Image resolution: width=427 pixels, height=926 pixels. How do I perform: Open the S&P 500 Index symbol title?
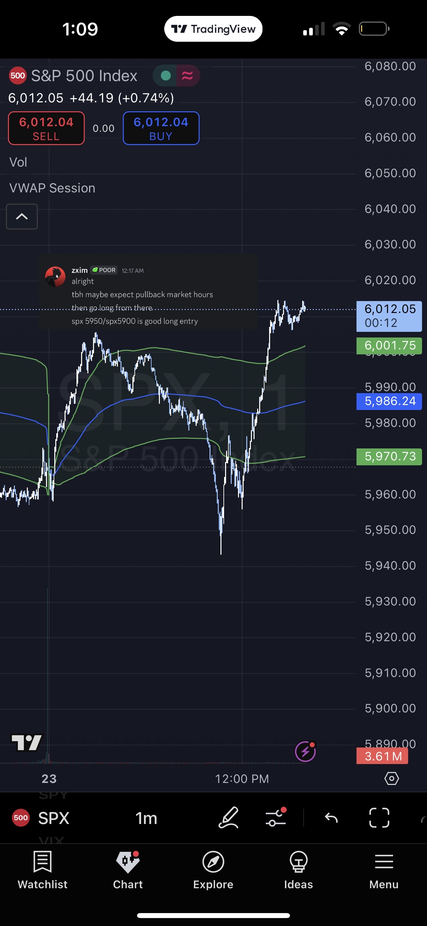pyautogui.click(x=84, y=76)
